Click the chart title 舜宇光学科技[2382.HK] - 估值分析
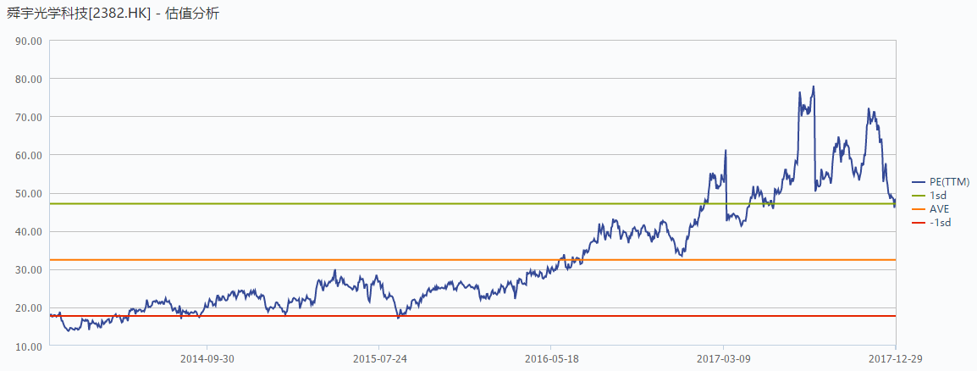977x371 pixels. tap(113, 14)
